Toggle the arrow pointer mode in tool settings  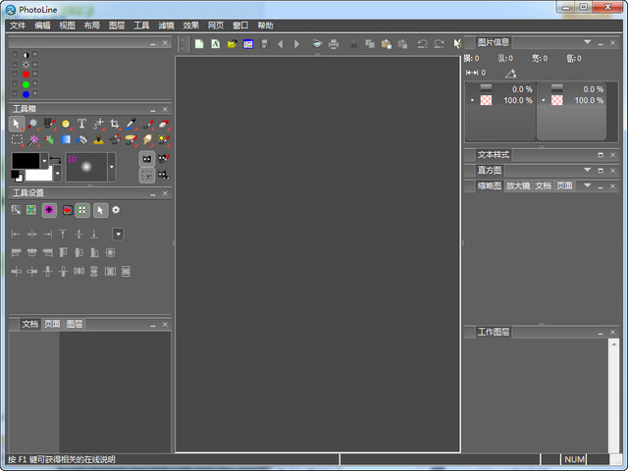[x=100, y=209]
